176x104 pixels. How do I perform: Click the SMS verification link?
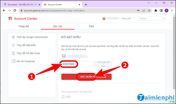(x=68, y=96)
